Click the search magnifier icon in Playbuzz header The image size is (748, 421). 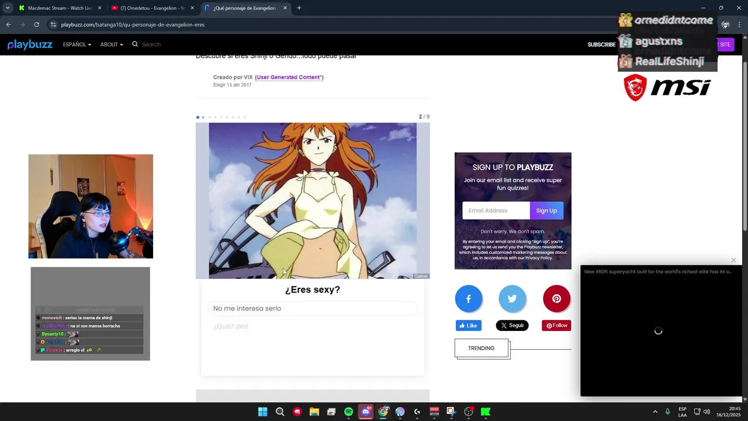click(135, 44)
